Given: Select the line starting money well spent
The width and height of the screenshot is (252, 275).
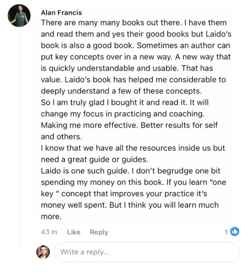Looking at the screenshot, I should (x=130, y=205).
